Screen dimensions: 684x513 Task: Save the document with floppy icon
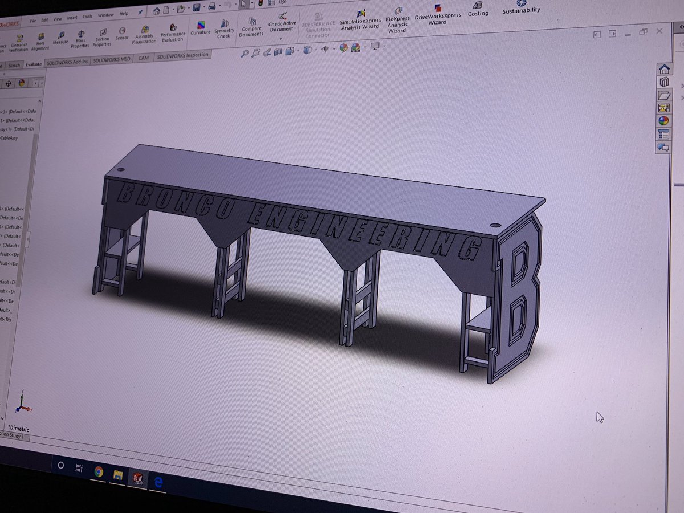tap(196, 8)
